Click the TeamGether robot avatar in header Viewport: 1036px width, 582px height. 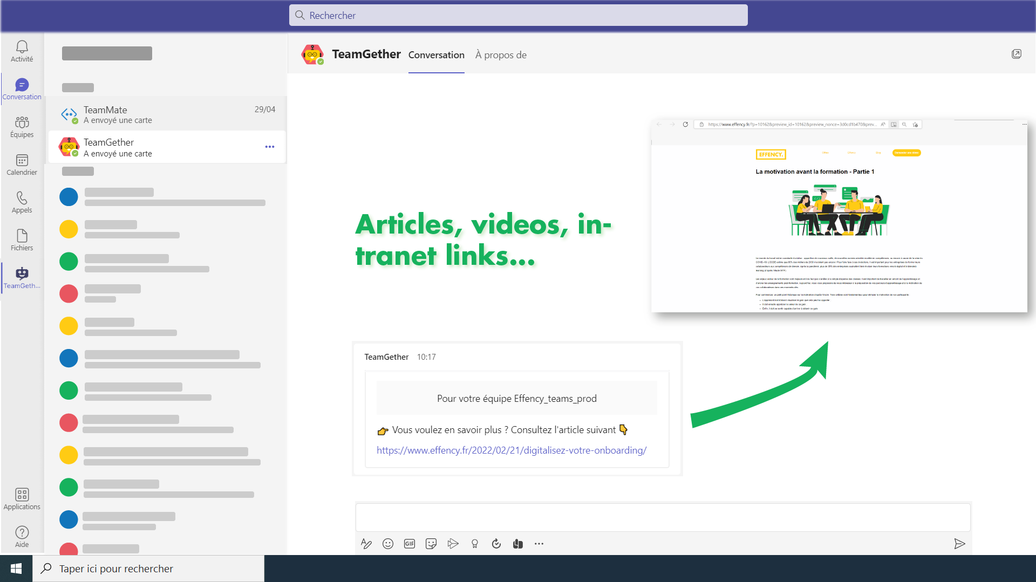(x=312, y=54)
